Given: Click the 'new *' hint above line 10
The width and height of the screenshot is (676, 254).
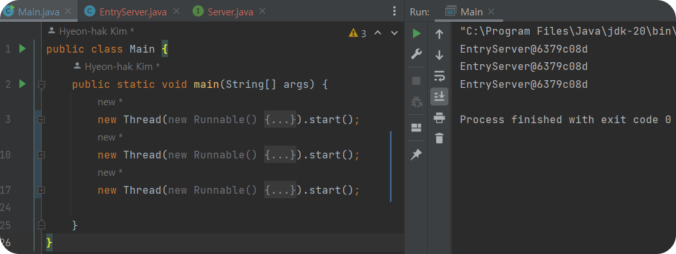Looking at the screenshot, I should [110, 137].
